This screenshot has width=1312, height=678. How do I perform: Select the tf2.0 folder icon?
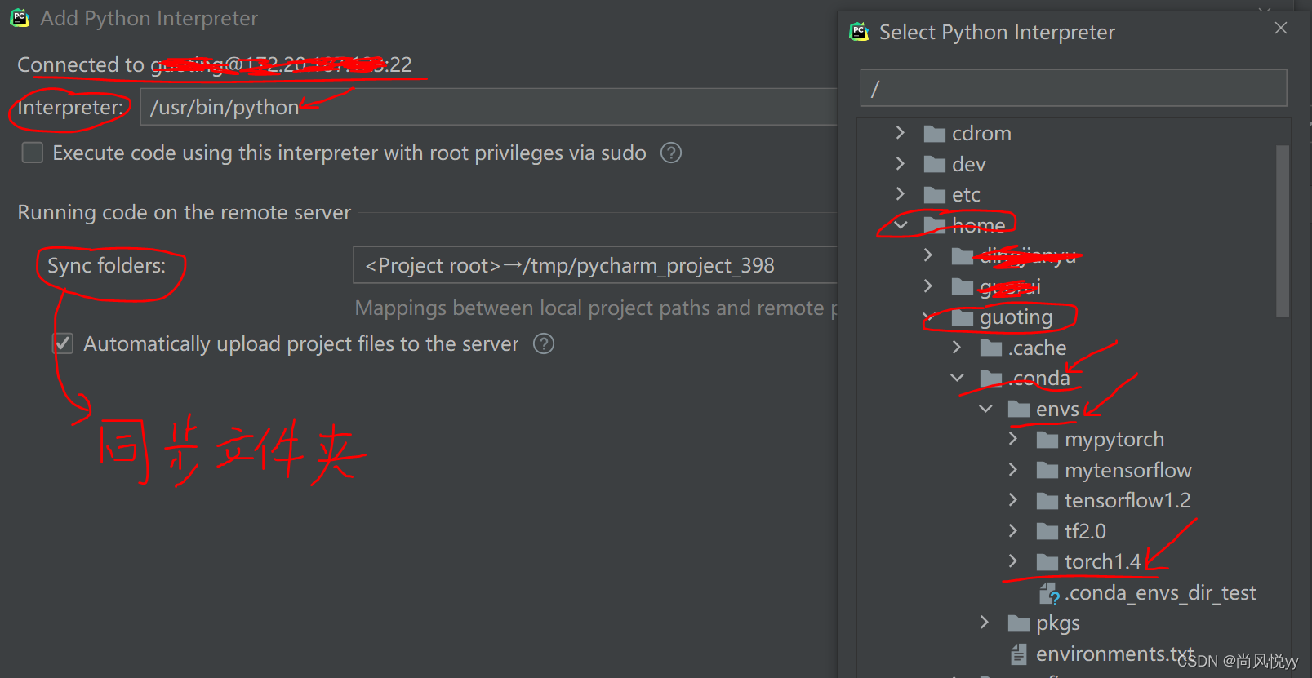coord(1047,532)
